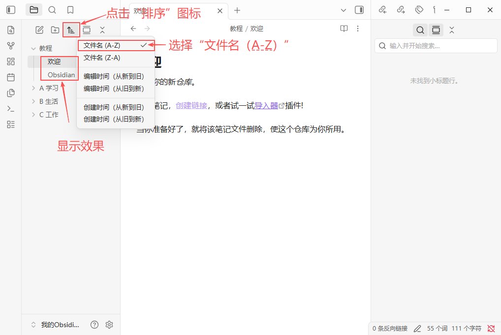
Task: Open help question mark icon
Action: 94,325
